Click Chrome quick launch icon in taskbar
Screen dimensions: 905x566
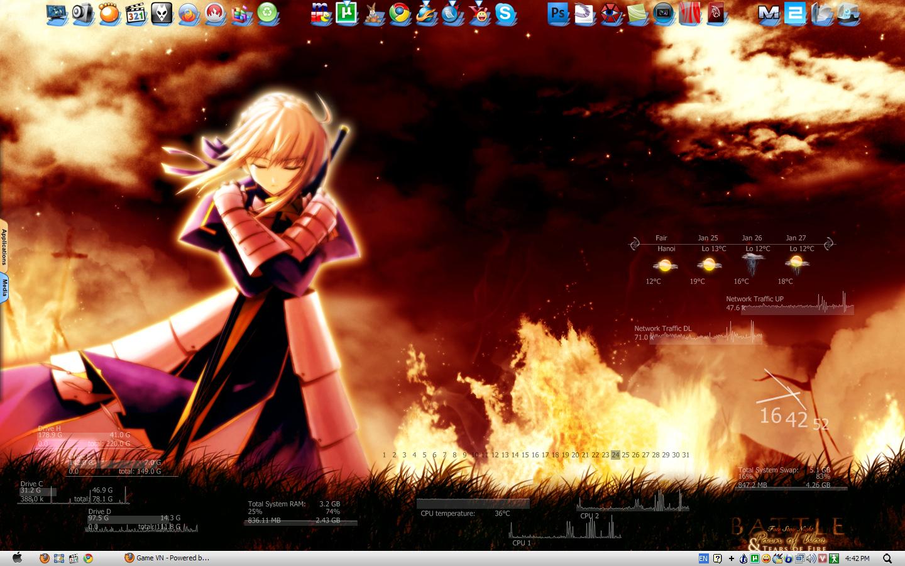click(x=88, y=558)
